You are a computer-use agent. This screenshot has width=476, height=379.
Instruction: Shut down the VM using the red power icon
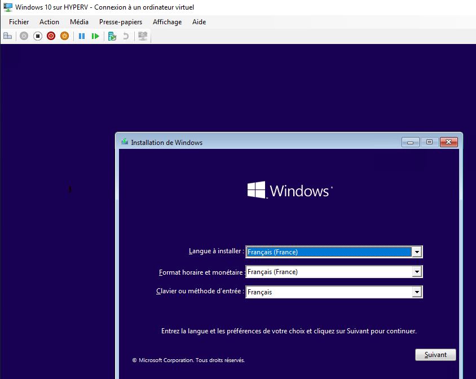51,36
